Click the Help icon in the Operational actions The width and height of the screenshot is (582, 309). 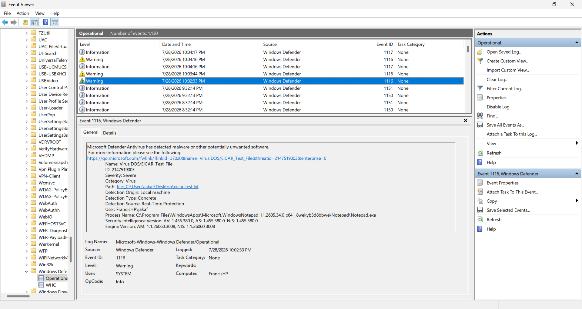480,162
